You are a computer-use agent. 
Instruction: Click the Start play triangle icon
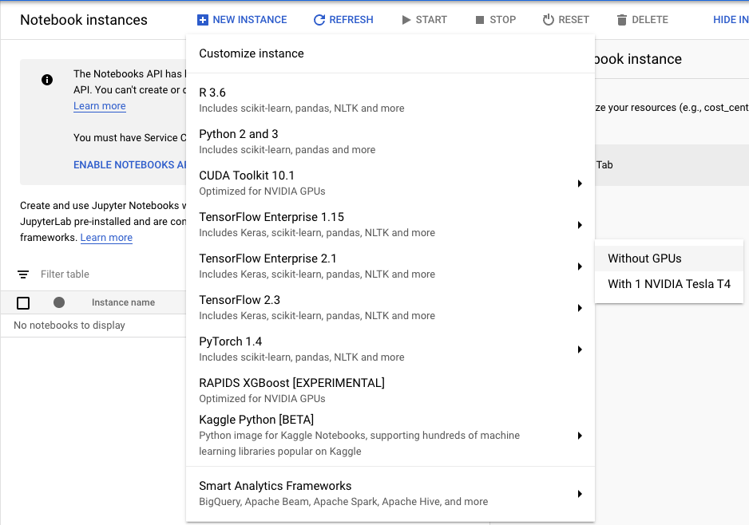point(406,20)
